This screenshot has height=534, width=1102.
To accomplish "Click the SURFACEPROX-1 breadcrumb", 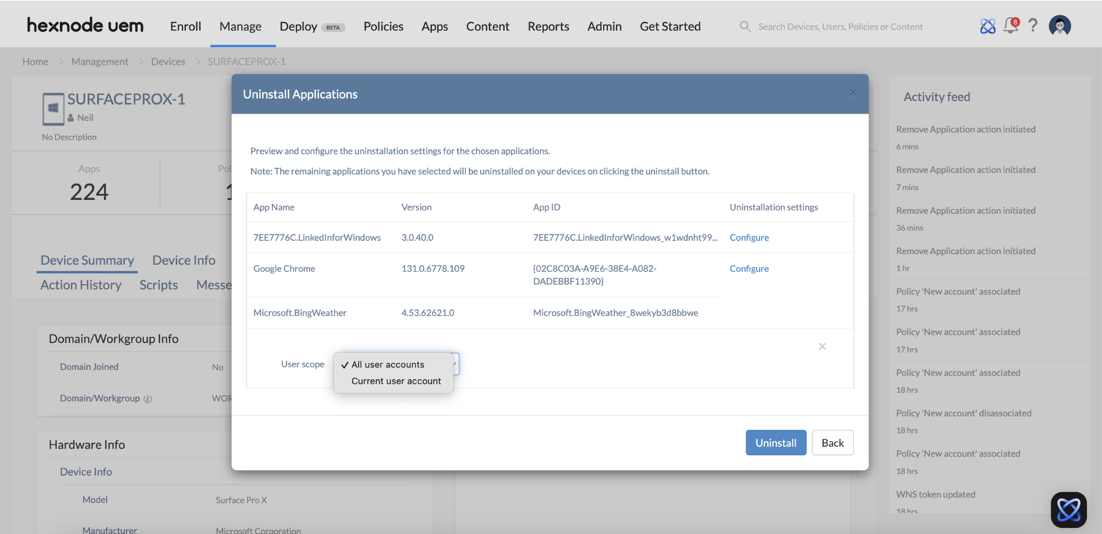I will pos(246,61).
